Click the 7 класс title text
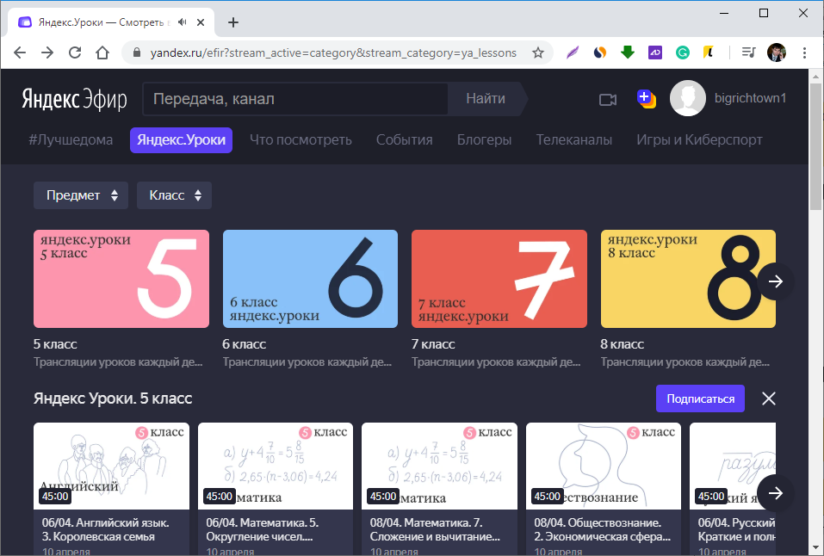The height and width of the screenshot is (556, 824). tap(433, 344)
